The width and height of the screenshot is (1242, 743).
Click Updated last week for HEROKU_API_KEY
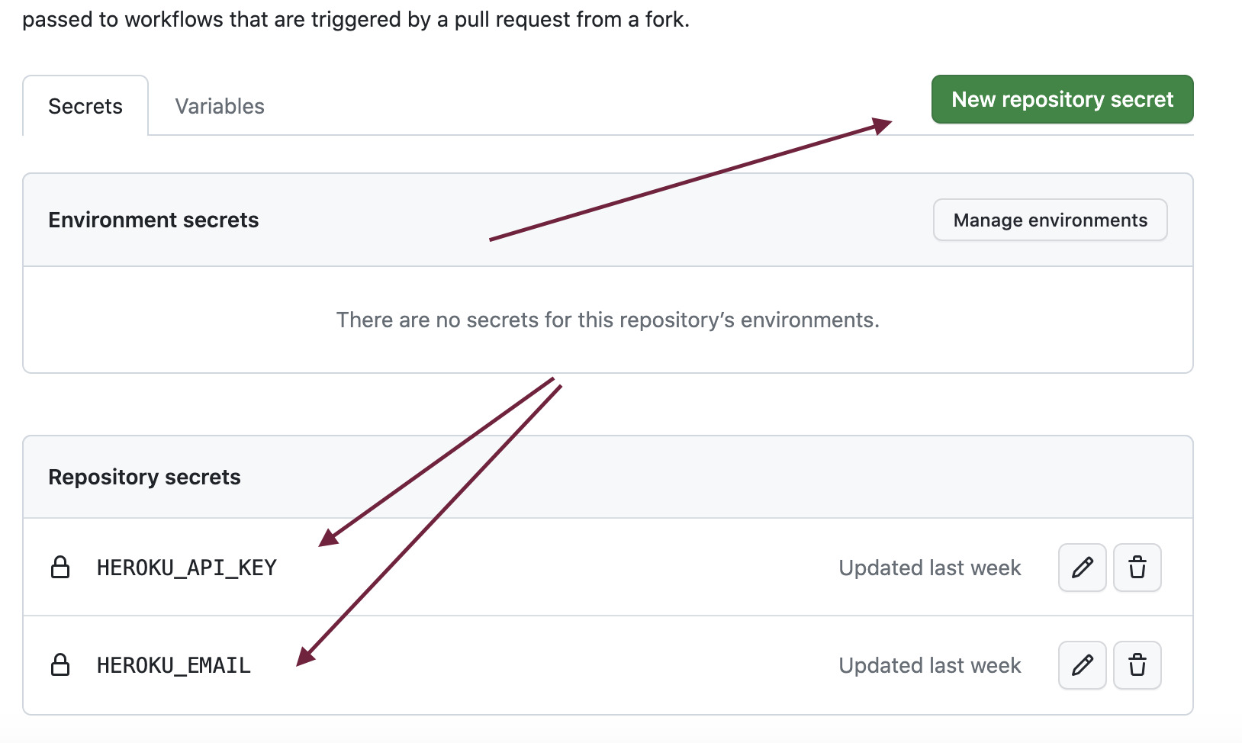click(929, 568)
